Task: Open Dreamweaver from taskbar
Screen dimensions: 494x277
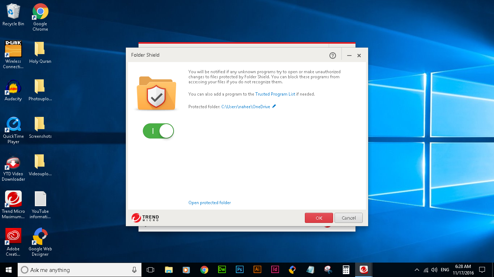Action: [222, 270]
